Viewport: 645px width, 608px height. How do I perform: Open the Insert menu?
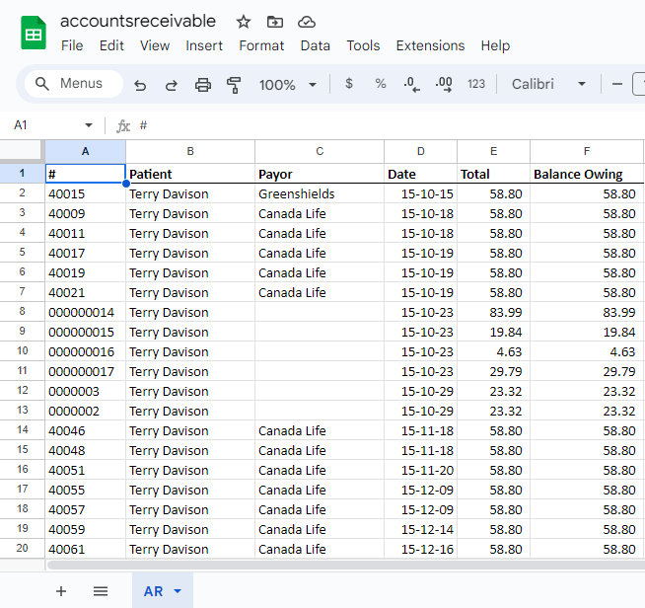coord(204,45)
